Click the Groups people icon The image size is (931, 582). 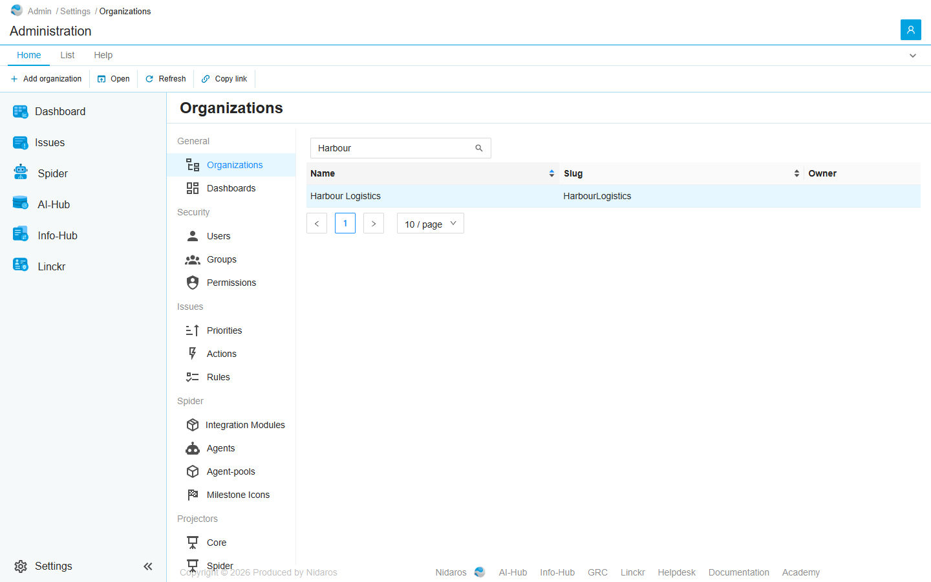[x=193, y=259]
